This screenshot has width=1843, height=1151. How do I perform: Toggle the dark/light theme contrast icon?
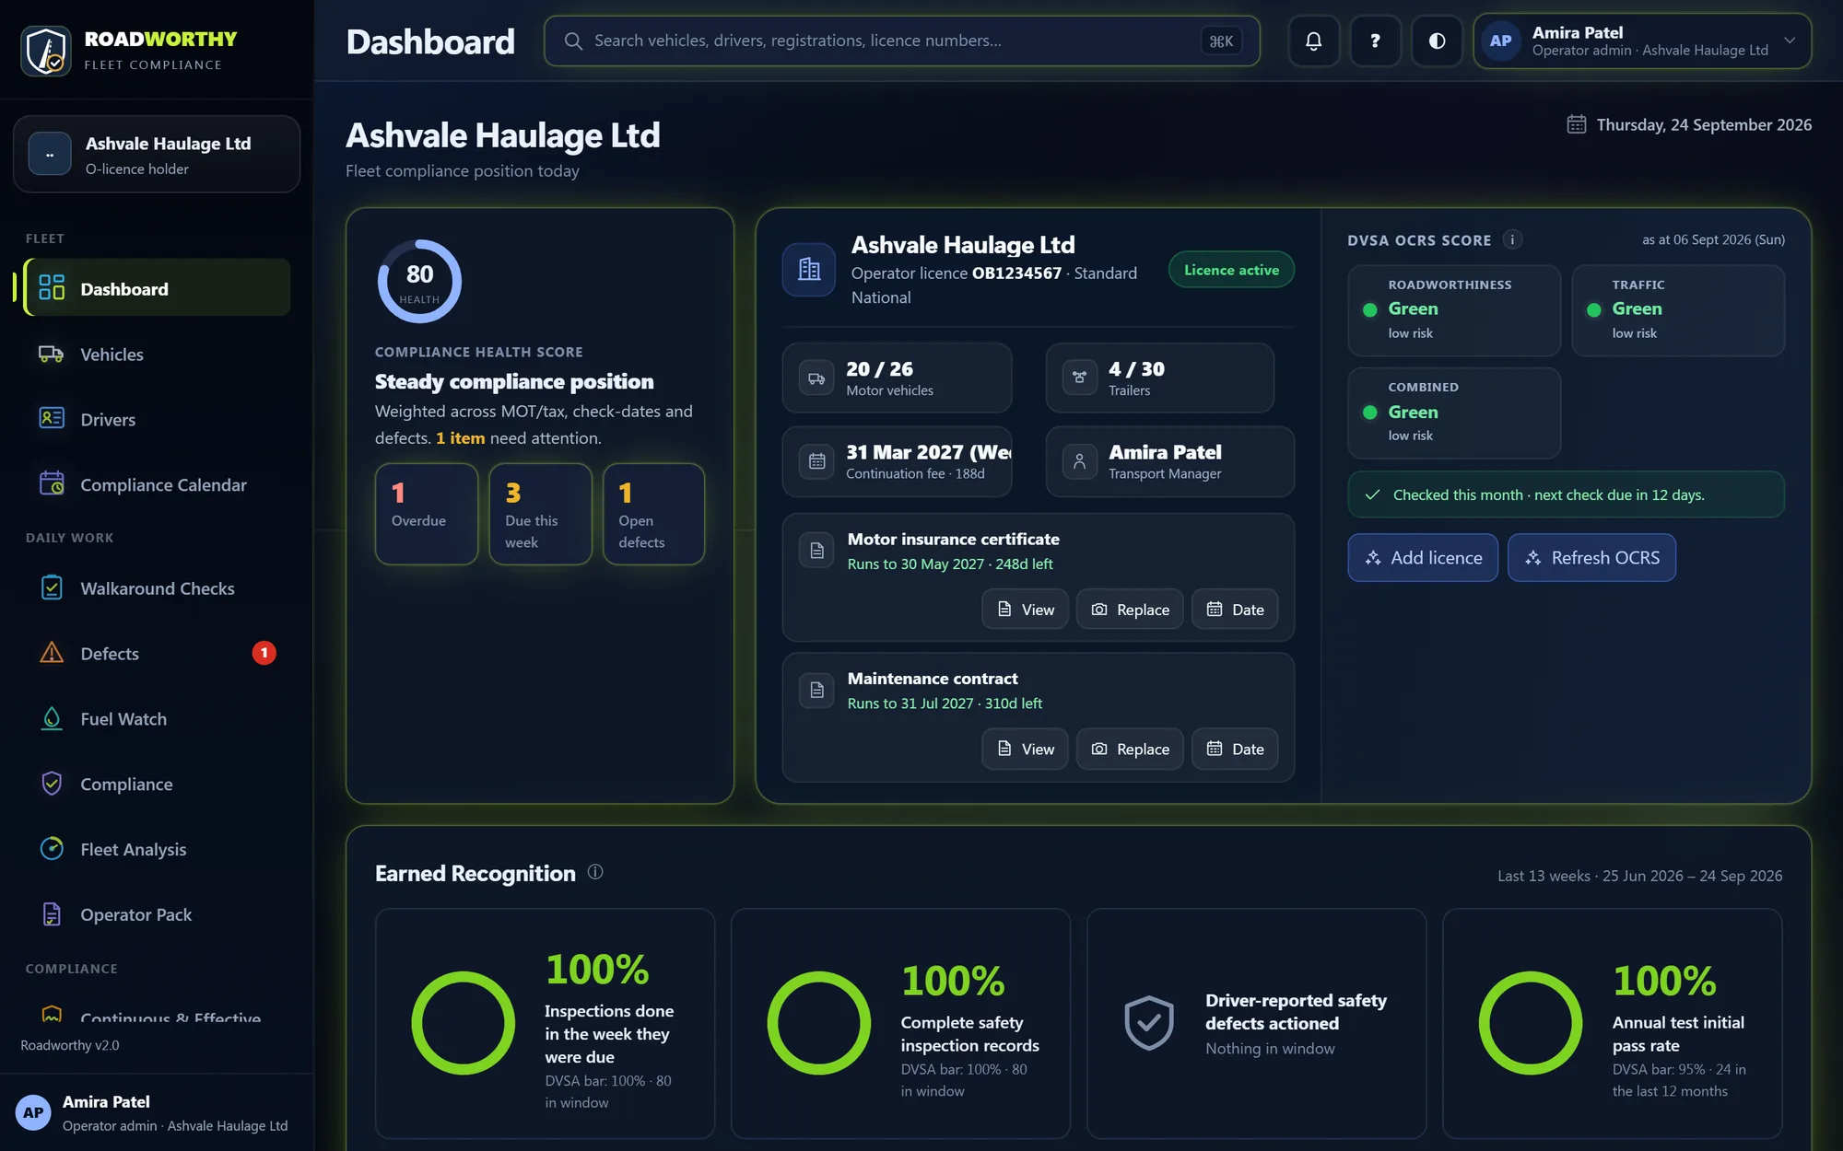coord(1437,41)
